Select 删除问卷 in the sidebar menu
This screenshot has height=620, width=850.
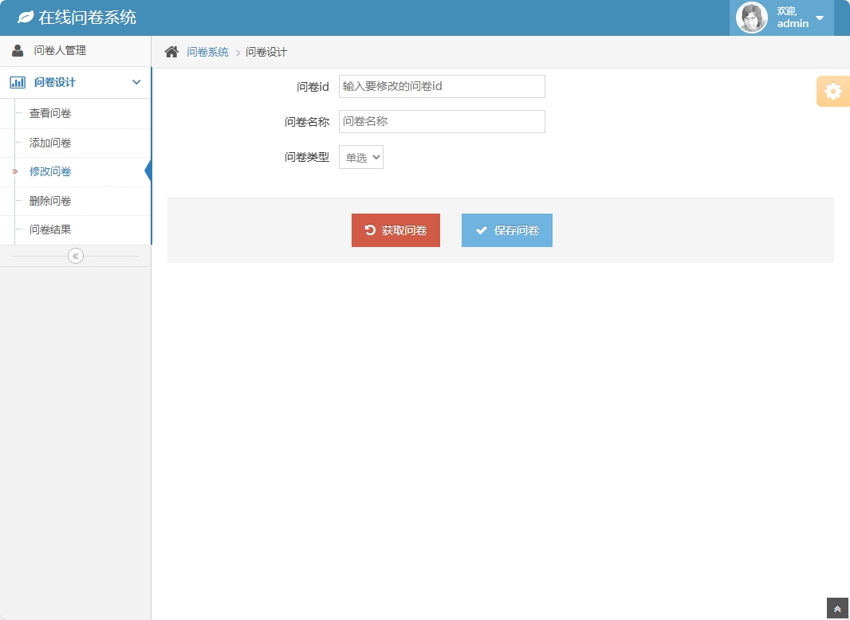(x=49, y=201)
